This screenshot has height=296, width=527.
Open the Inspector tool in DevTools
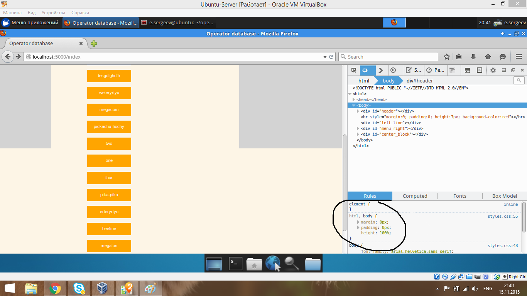(x=367, y=70)
